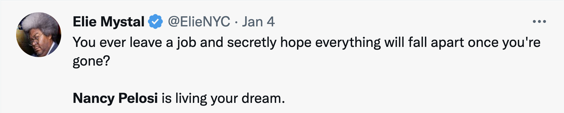Click the display name Elie Mystal

point(109,22)
